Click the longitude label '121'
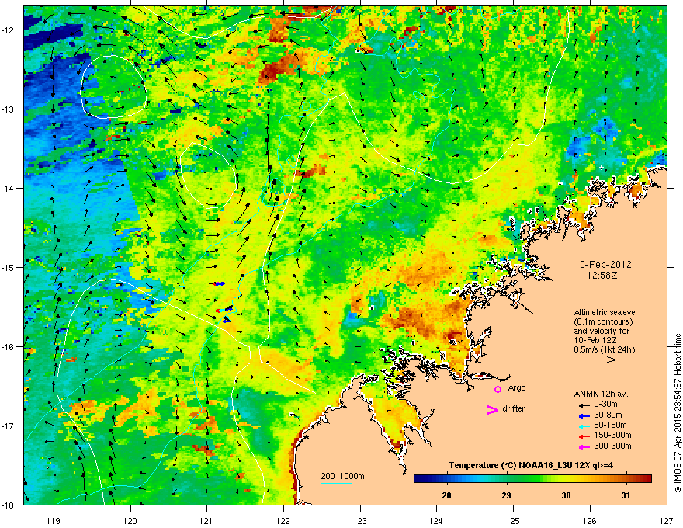The height and width of the screenshot is (528, 683). [206, 520]
